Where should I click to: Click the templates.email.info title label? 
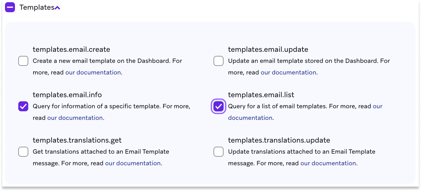tap(67, 95)
